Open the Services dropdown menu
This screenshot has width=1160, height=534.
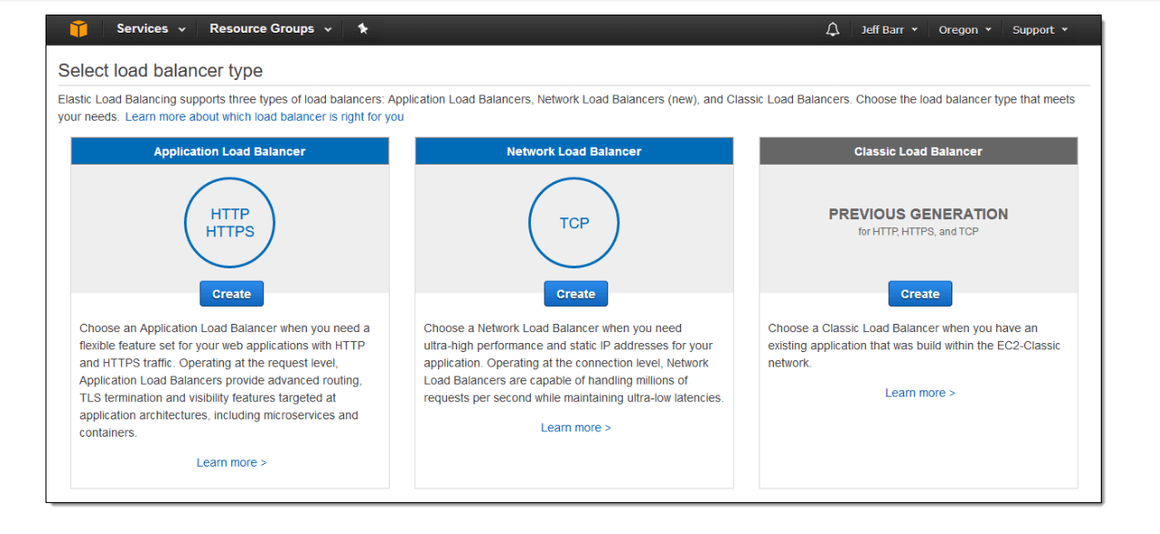point(150,29)
